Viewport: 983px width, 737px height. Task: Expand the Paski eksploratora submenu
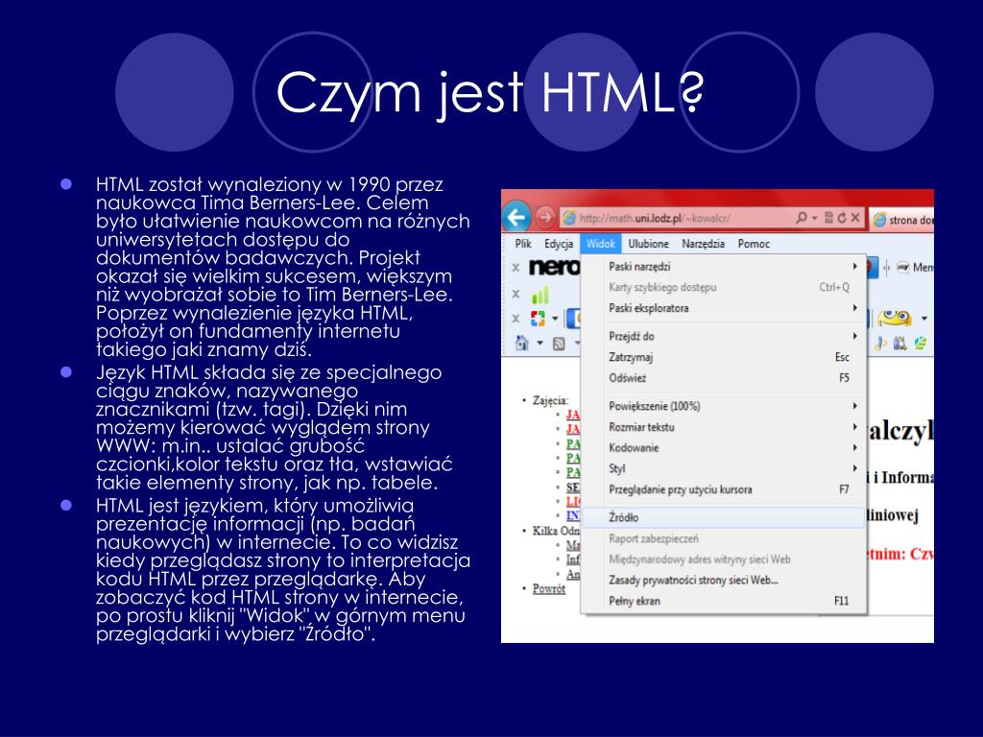(725, 308)
